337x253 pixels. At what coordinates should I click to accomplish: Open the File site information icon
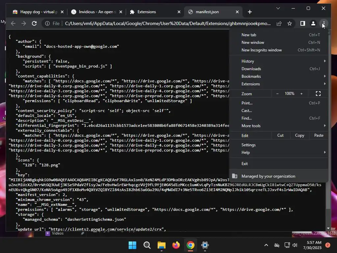pyautogui.click(x=47, y=23)
